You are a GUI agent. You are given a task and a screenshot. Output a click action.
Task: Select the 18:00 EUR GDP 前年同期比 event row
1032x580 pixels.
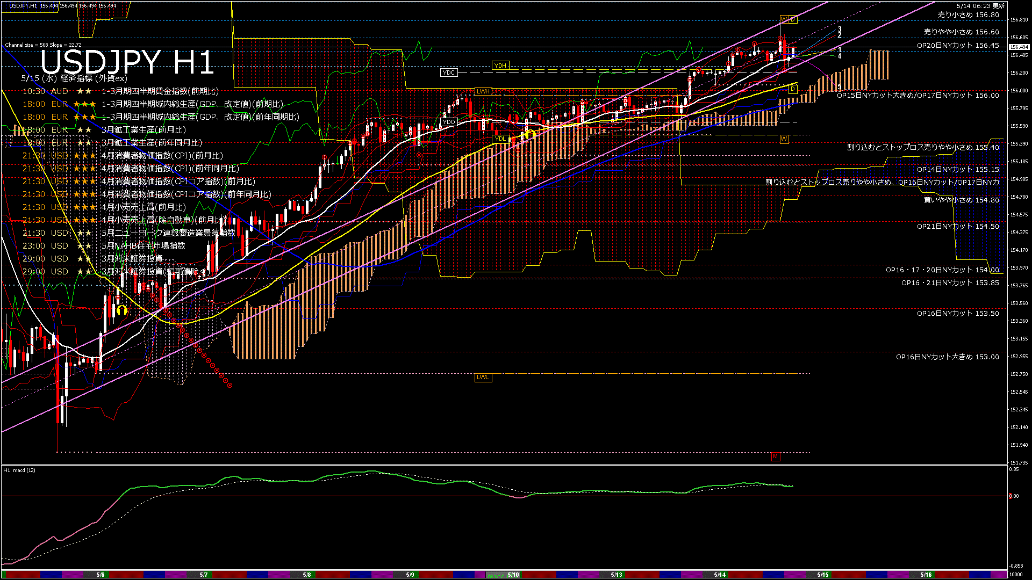coord(161,117)
